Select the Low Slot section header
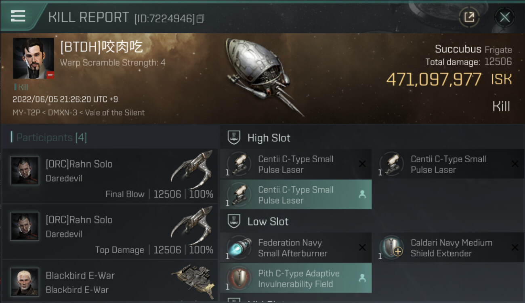The width and height of the screenshot is (525, 303). [268, 221]
